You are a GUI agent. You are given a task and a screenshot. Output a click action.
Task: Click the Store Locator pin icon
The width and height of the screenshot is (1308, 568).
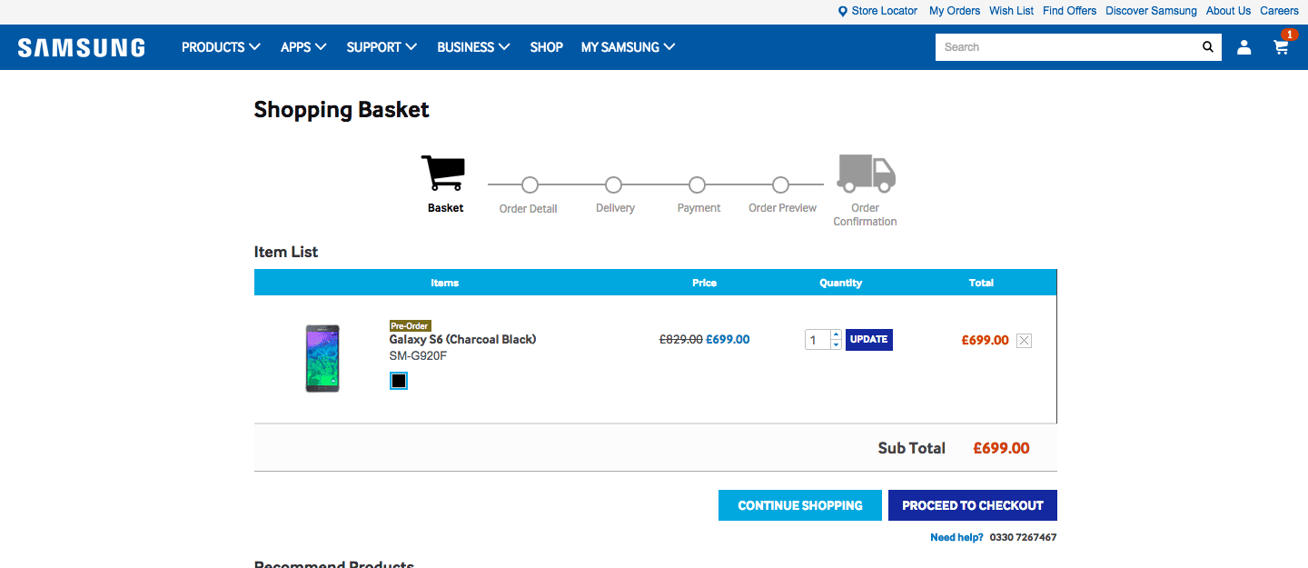(x=843, y=11)
